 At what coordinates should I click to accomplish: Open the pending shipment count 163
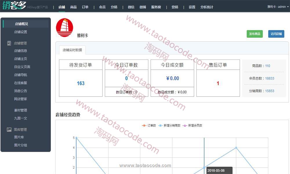(x=81, y=83)
